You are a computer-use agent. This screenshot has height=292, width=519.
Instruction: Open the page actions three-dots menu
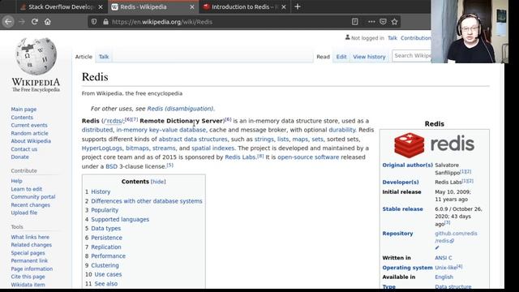pos(371,22)
